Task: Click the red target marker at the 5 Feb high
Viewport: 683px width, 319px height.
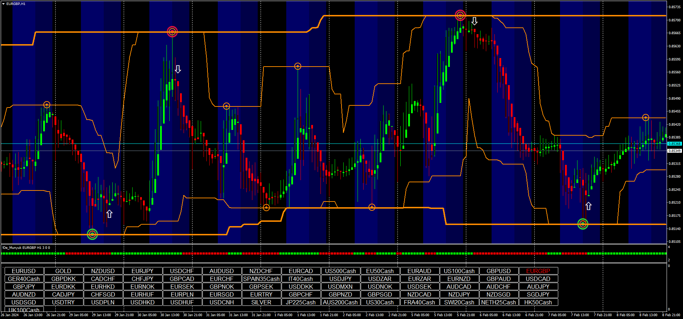Action: [460, 15]
